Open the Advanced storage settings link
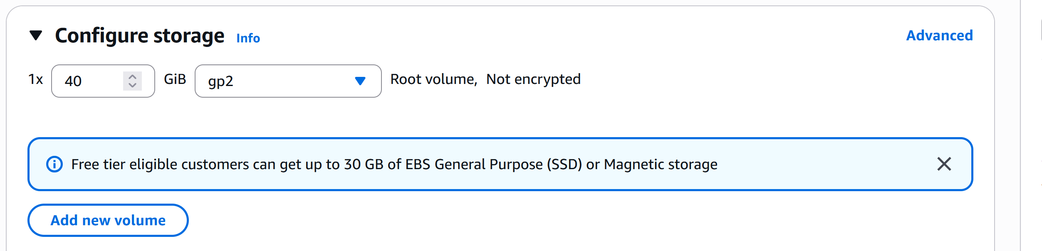The width and height of the screenshot is (1042, 251). [x=939, y=35]
